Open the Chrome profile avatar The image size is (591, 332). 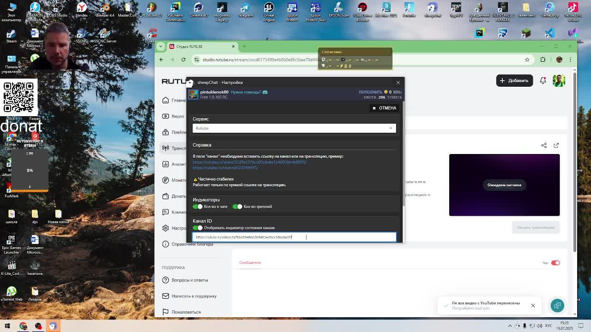[559, 59]
